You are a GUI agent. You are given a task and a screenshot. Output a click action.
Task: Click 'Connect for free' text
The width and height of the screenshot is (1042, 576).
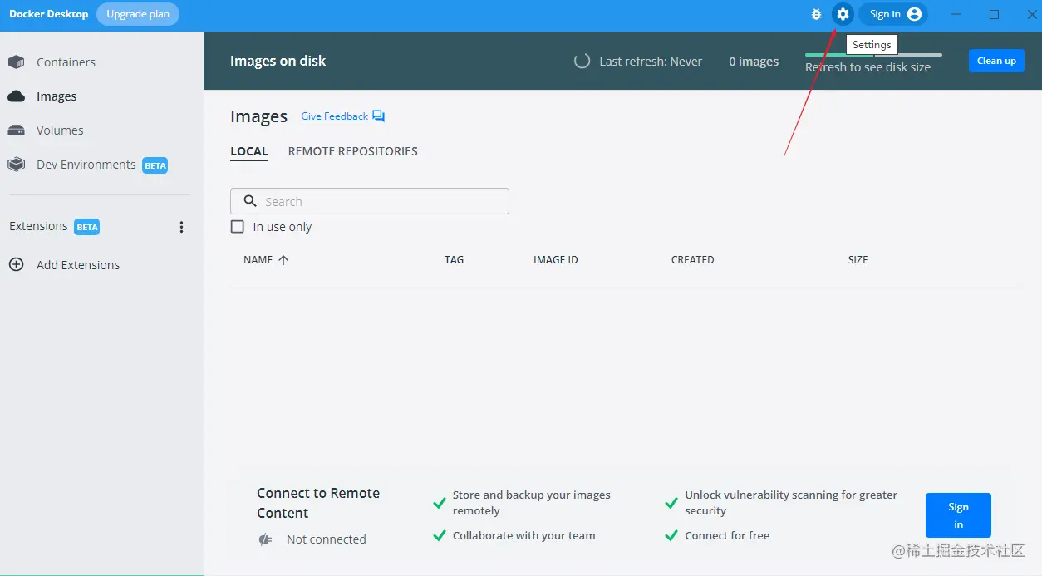click(727, 535)
